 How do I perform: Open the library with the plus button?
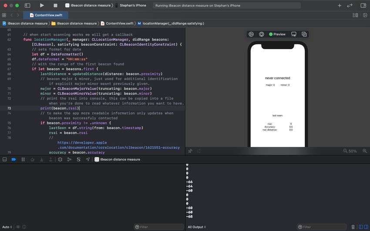pyautogui.click(x=340, y=5)
